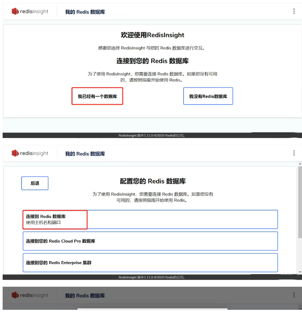The width and height of the screenshot is (302, 312).
Task: Click 我没有Redis数据库 button
Action: (208, 96)
